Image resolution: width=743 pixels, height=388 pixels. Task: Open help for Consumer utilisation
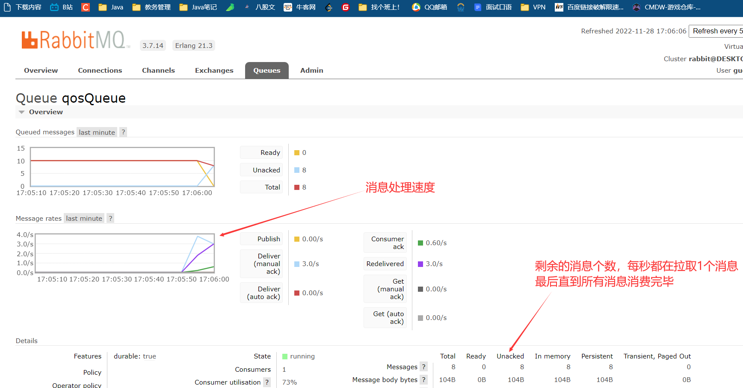[267, 382]
